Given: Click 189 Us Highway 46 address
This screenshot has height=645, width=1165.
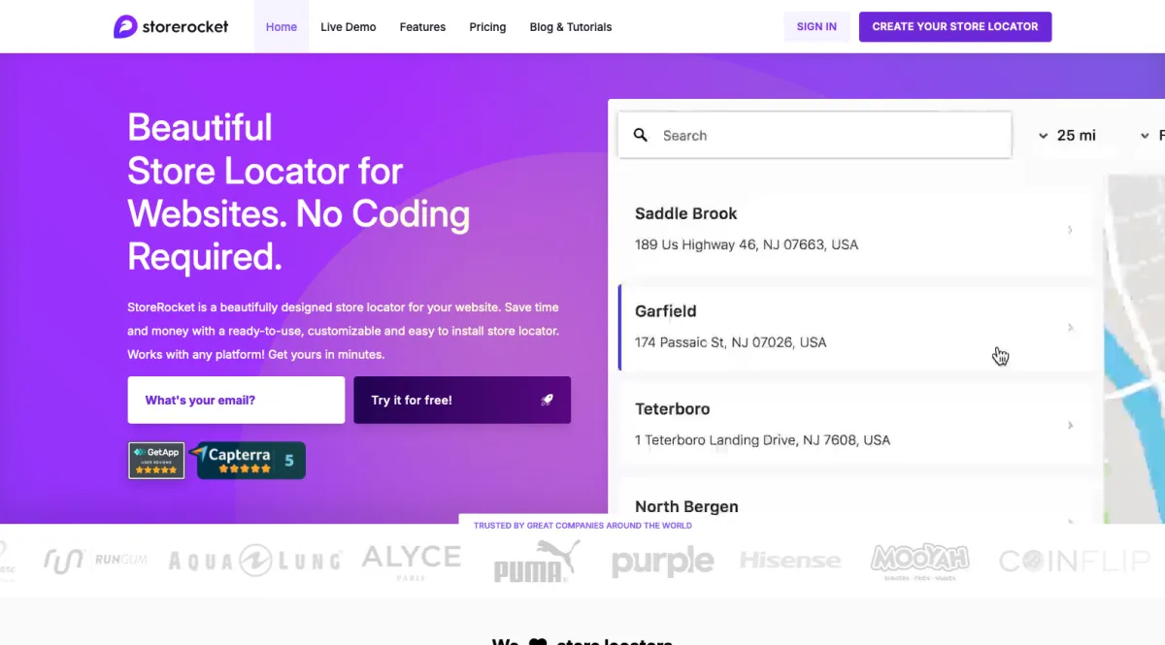Looking at the screenshot, I should 747,244.
